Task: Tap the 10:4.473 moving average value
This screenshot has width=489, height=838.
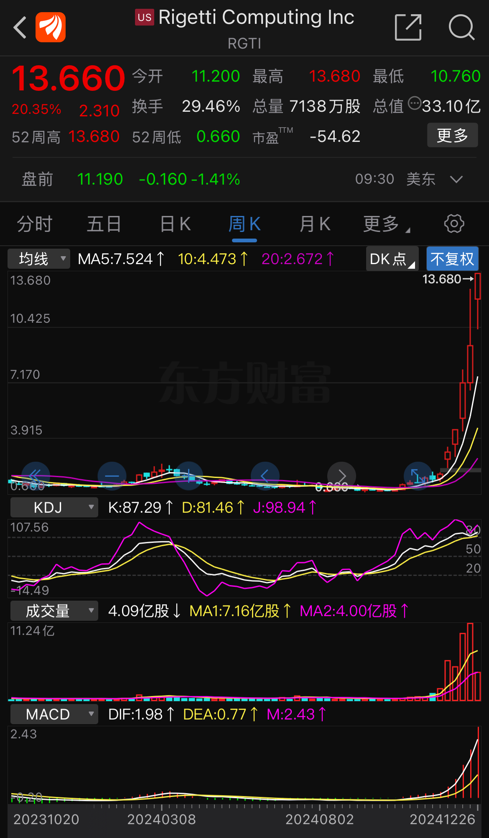Action: [x=213, y=259]
